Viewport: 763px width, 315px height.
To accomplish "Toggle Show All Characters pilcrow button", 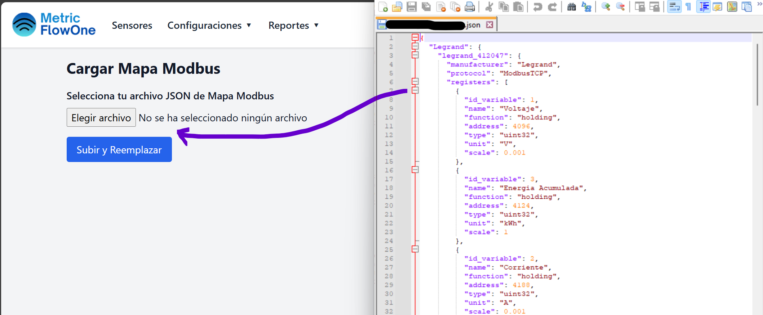I will point(688,7).
